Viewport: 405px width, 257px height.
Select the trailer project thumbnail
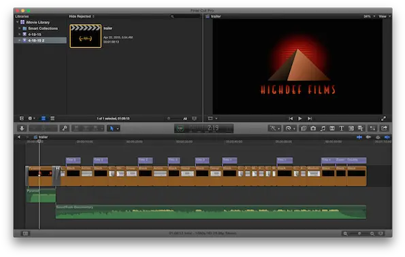(86, 36)
